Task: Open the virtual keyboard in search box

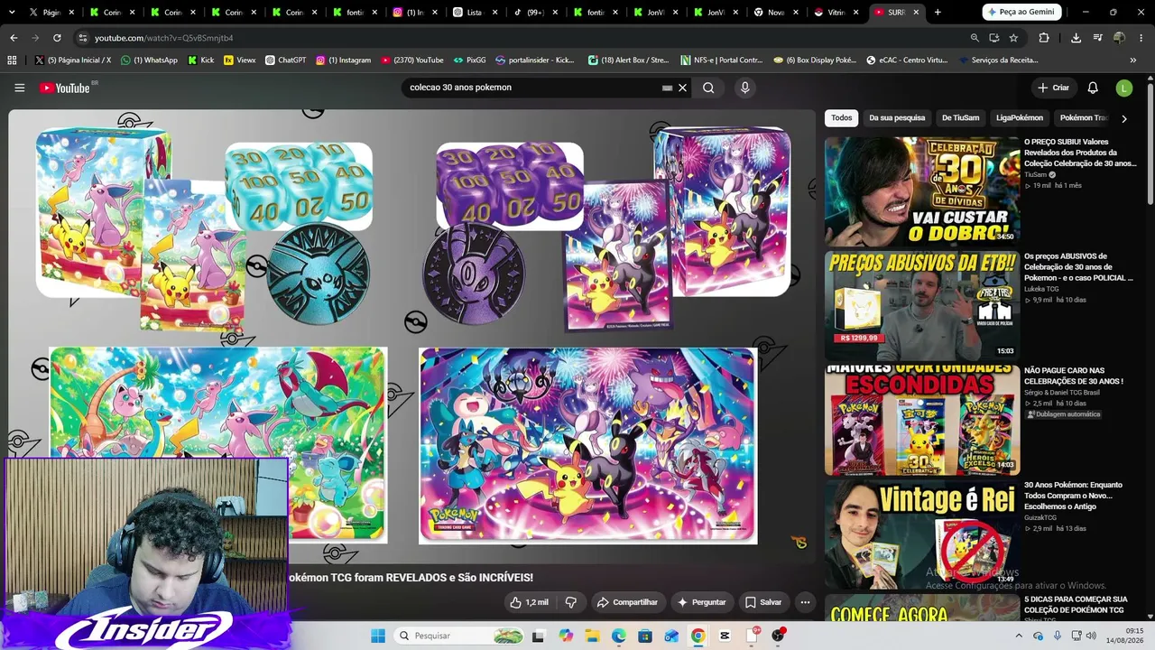Action: 667,88
